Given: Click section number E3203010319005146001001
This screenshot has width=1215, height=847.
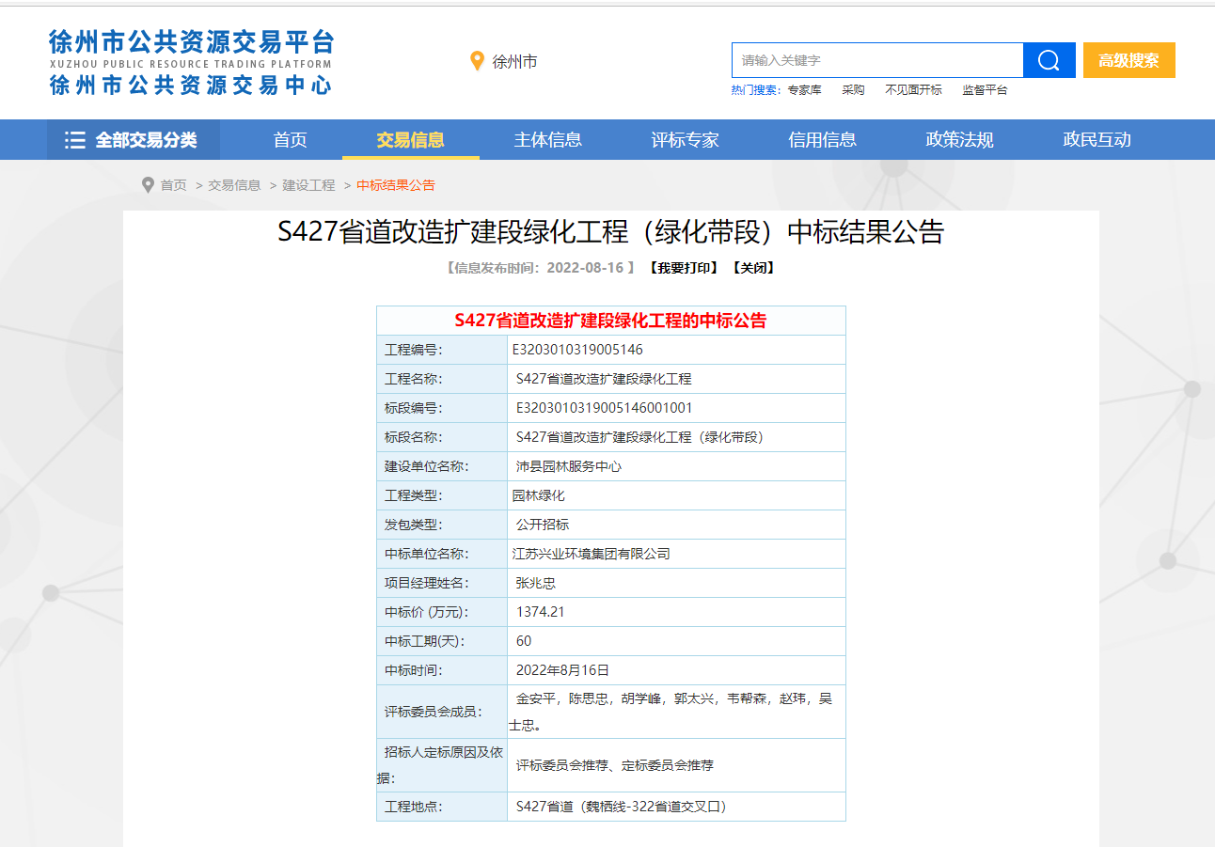Looking at the screenshot, I should 604,408.
